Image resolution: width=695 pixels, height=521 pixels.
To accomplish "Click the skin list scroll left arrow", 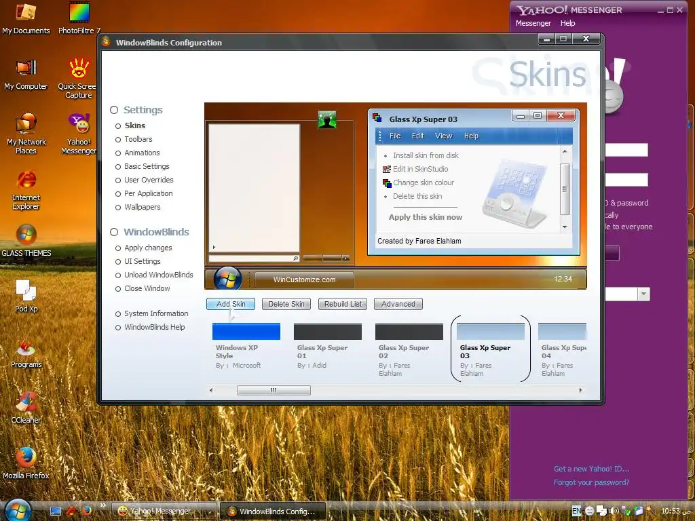I will (x=211, y=390).
